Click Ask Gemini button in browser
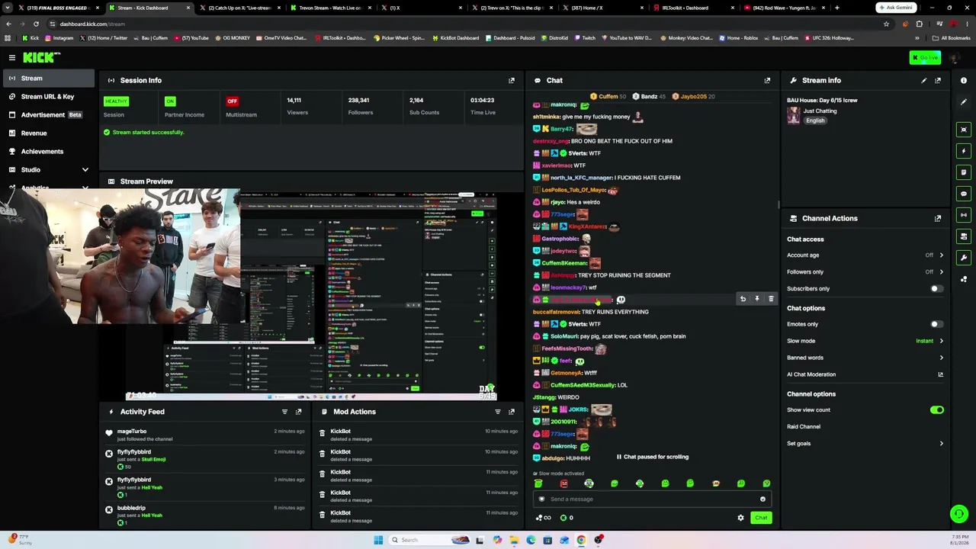 [x=896, y=8]
